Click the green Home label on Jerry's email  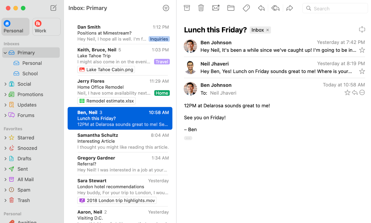162,93
